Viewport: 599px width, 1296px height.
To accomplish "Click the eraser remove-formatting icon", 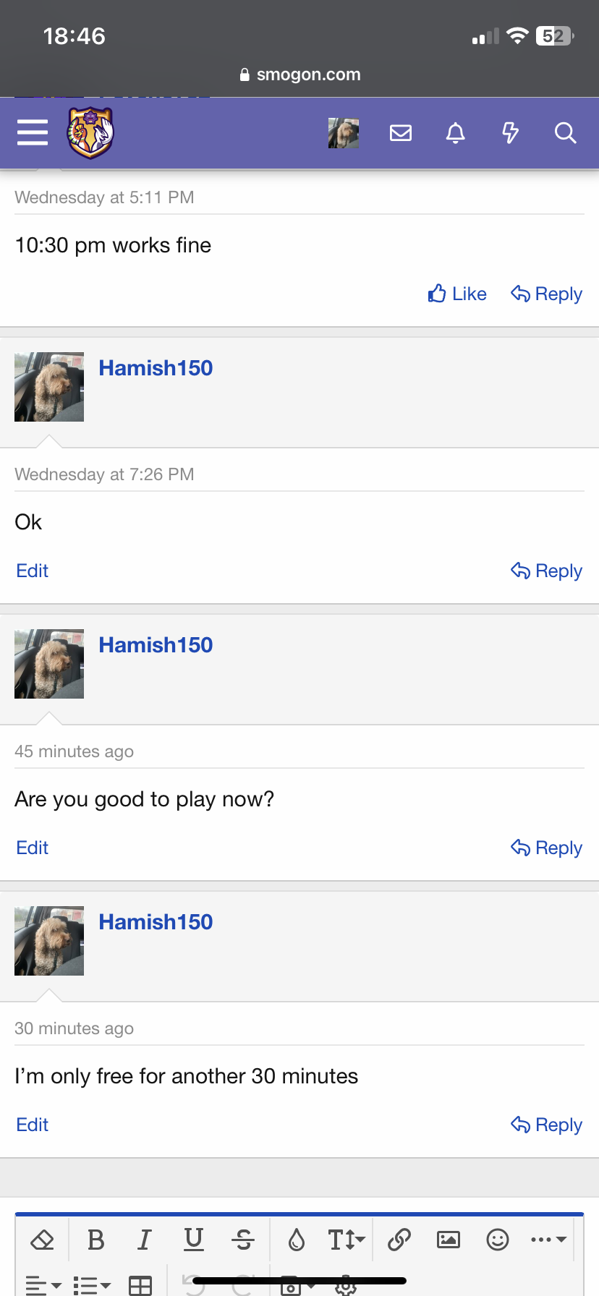I will click(43, 1240).
